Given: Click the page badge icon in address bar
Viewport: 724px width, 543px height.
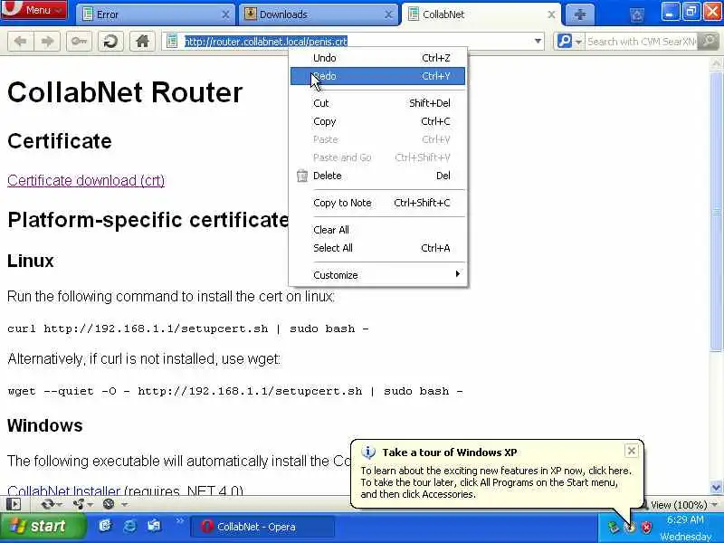Looking at the screenshot, I should point(172,42).
